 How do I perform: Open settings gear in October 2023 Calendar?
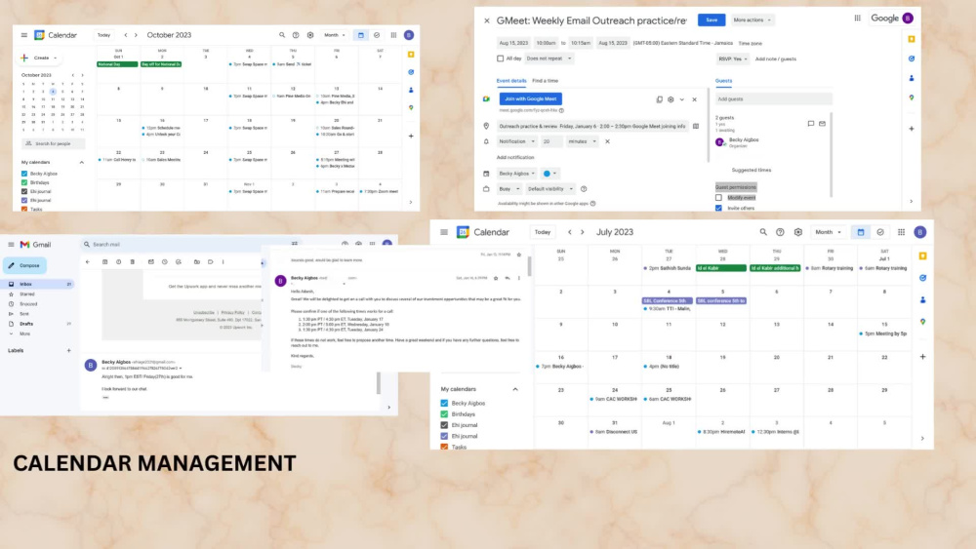pos(310,35)
